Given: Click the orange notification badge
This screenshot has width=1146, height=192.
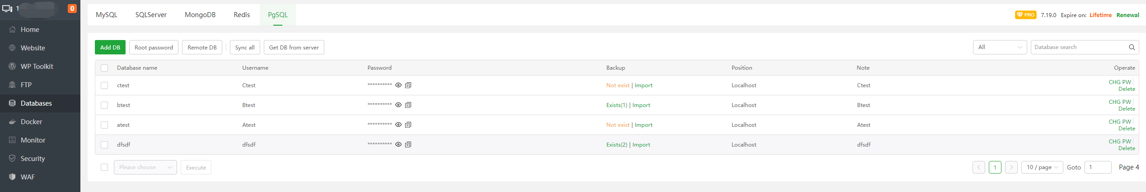Looking at the screenshot, I should point(72,9).
